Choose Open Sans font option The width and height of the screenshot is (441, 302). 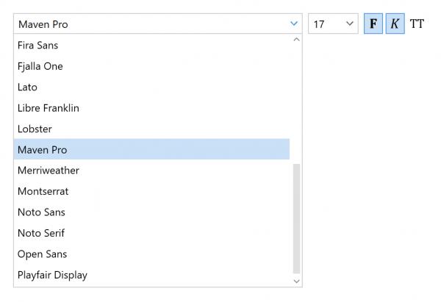42,254
